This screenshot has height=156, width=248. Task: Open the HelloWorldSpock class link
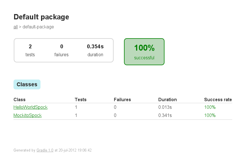(x=30, y=107)
